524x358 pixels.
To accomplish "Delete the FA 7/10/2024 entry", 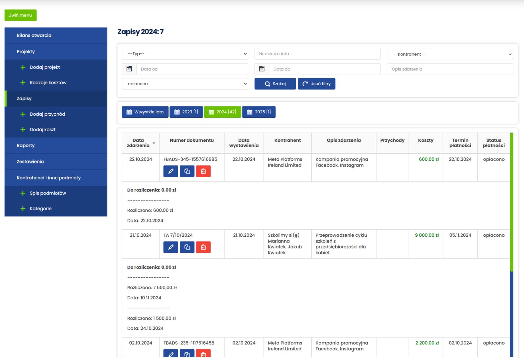I will coord(203,247).
